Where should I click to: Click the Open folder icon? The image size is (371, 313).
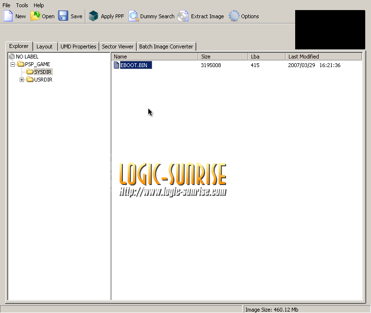36,16
